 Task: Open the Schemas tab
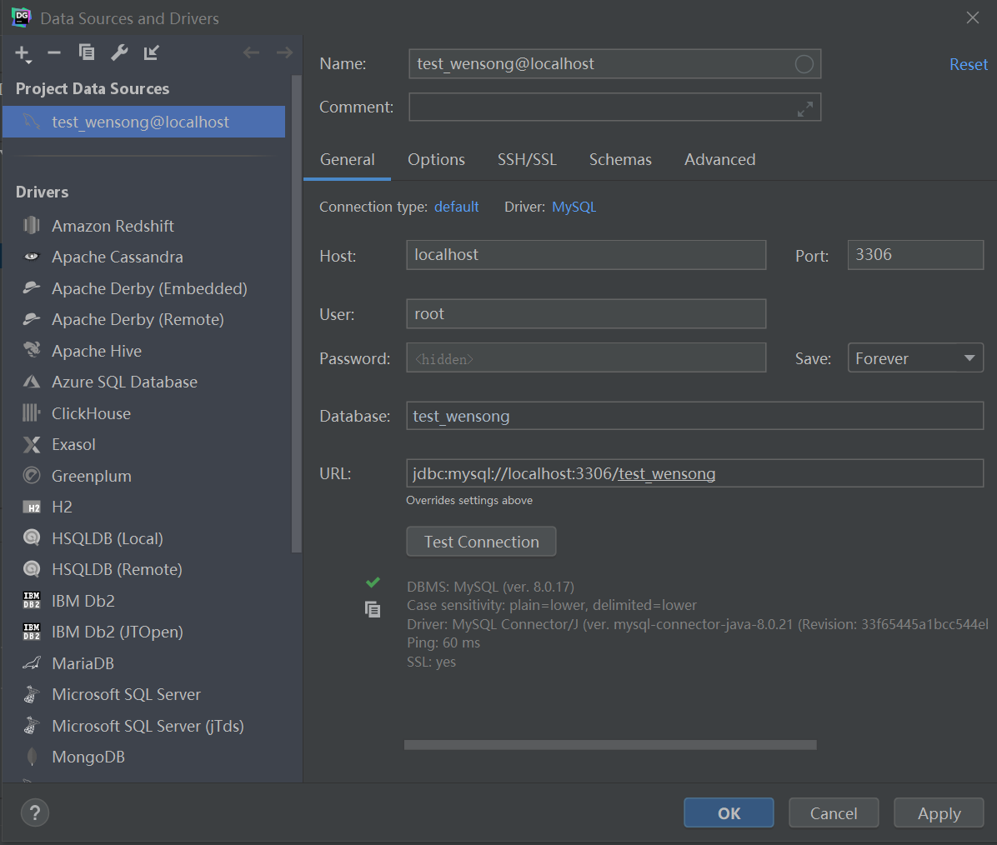(620, 160)
